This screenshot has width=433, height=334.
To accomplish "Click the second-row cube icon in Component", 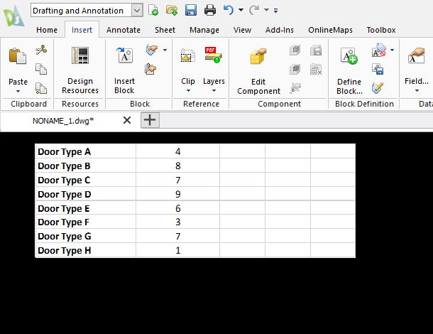I will point(295,69).
